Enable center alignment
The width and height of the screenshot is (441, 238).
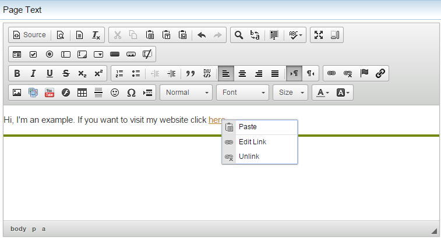242,73
